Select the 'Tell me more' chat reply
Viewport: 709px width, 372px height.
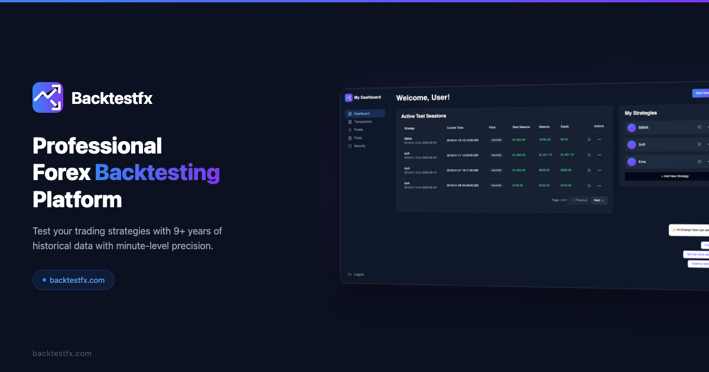point(696,254)
